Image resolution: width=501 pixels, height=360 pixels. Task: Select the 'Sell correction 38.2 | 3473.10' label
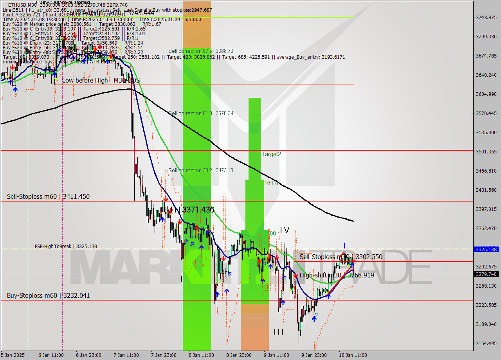(201, 170)
